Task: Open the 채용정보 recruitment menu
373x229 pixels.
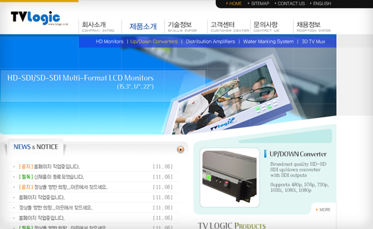Action: pos(313,26)
